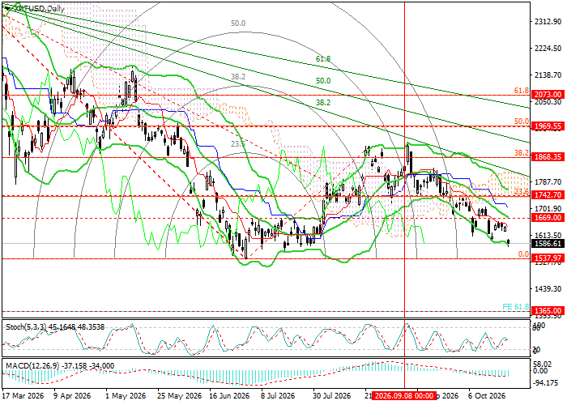Click the 2224.50 price axis value
Viewport: 567px width, 405px height.
(x=548, y=49)
